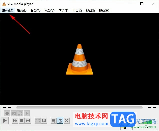Open the 视图(I) view menu
Viewport: 159px width, 131px height.
[90, 10]
